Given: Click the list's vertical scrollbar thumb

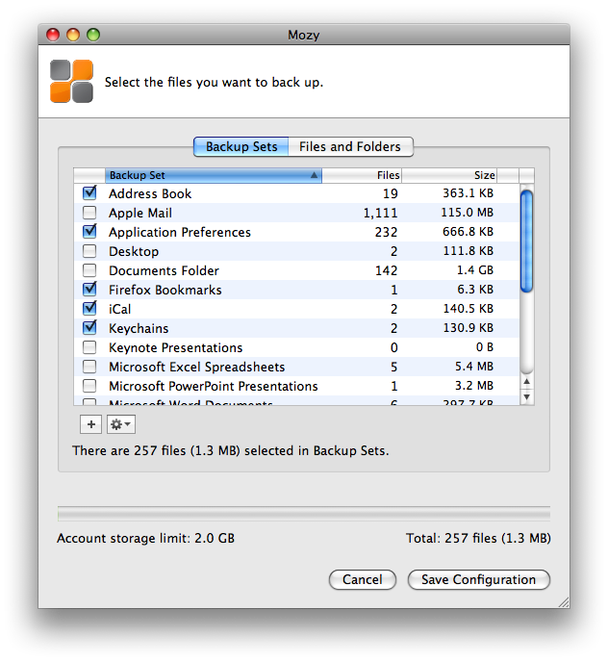Looking at the screenshot, I should 526,242.
